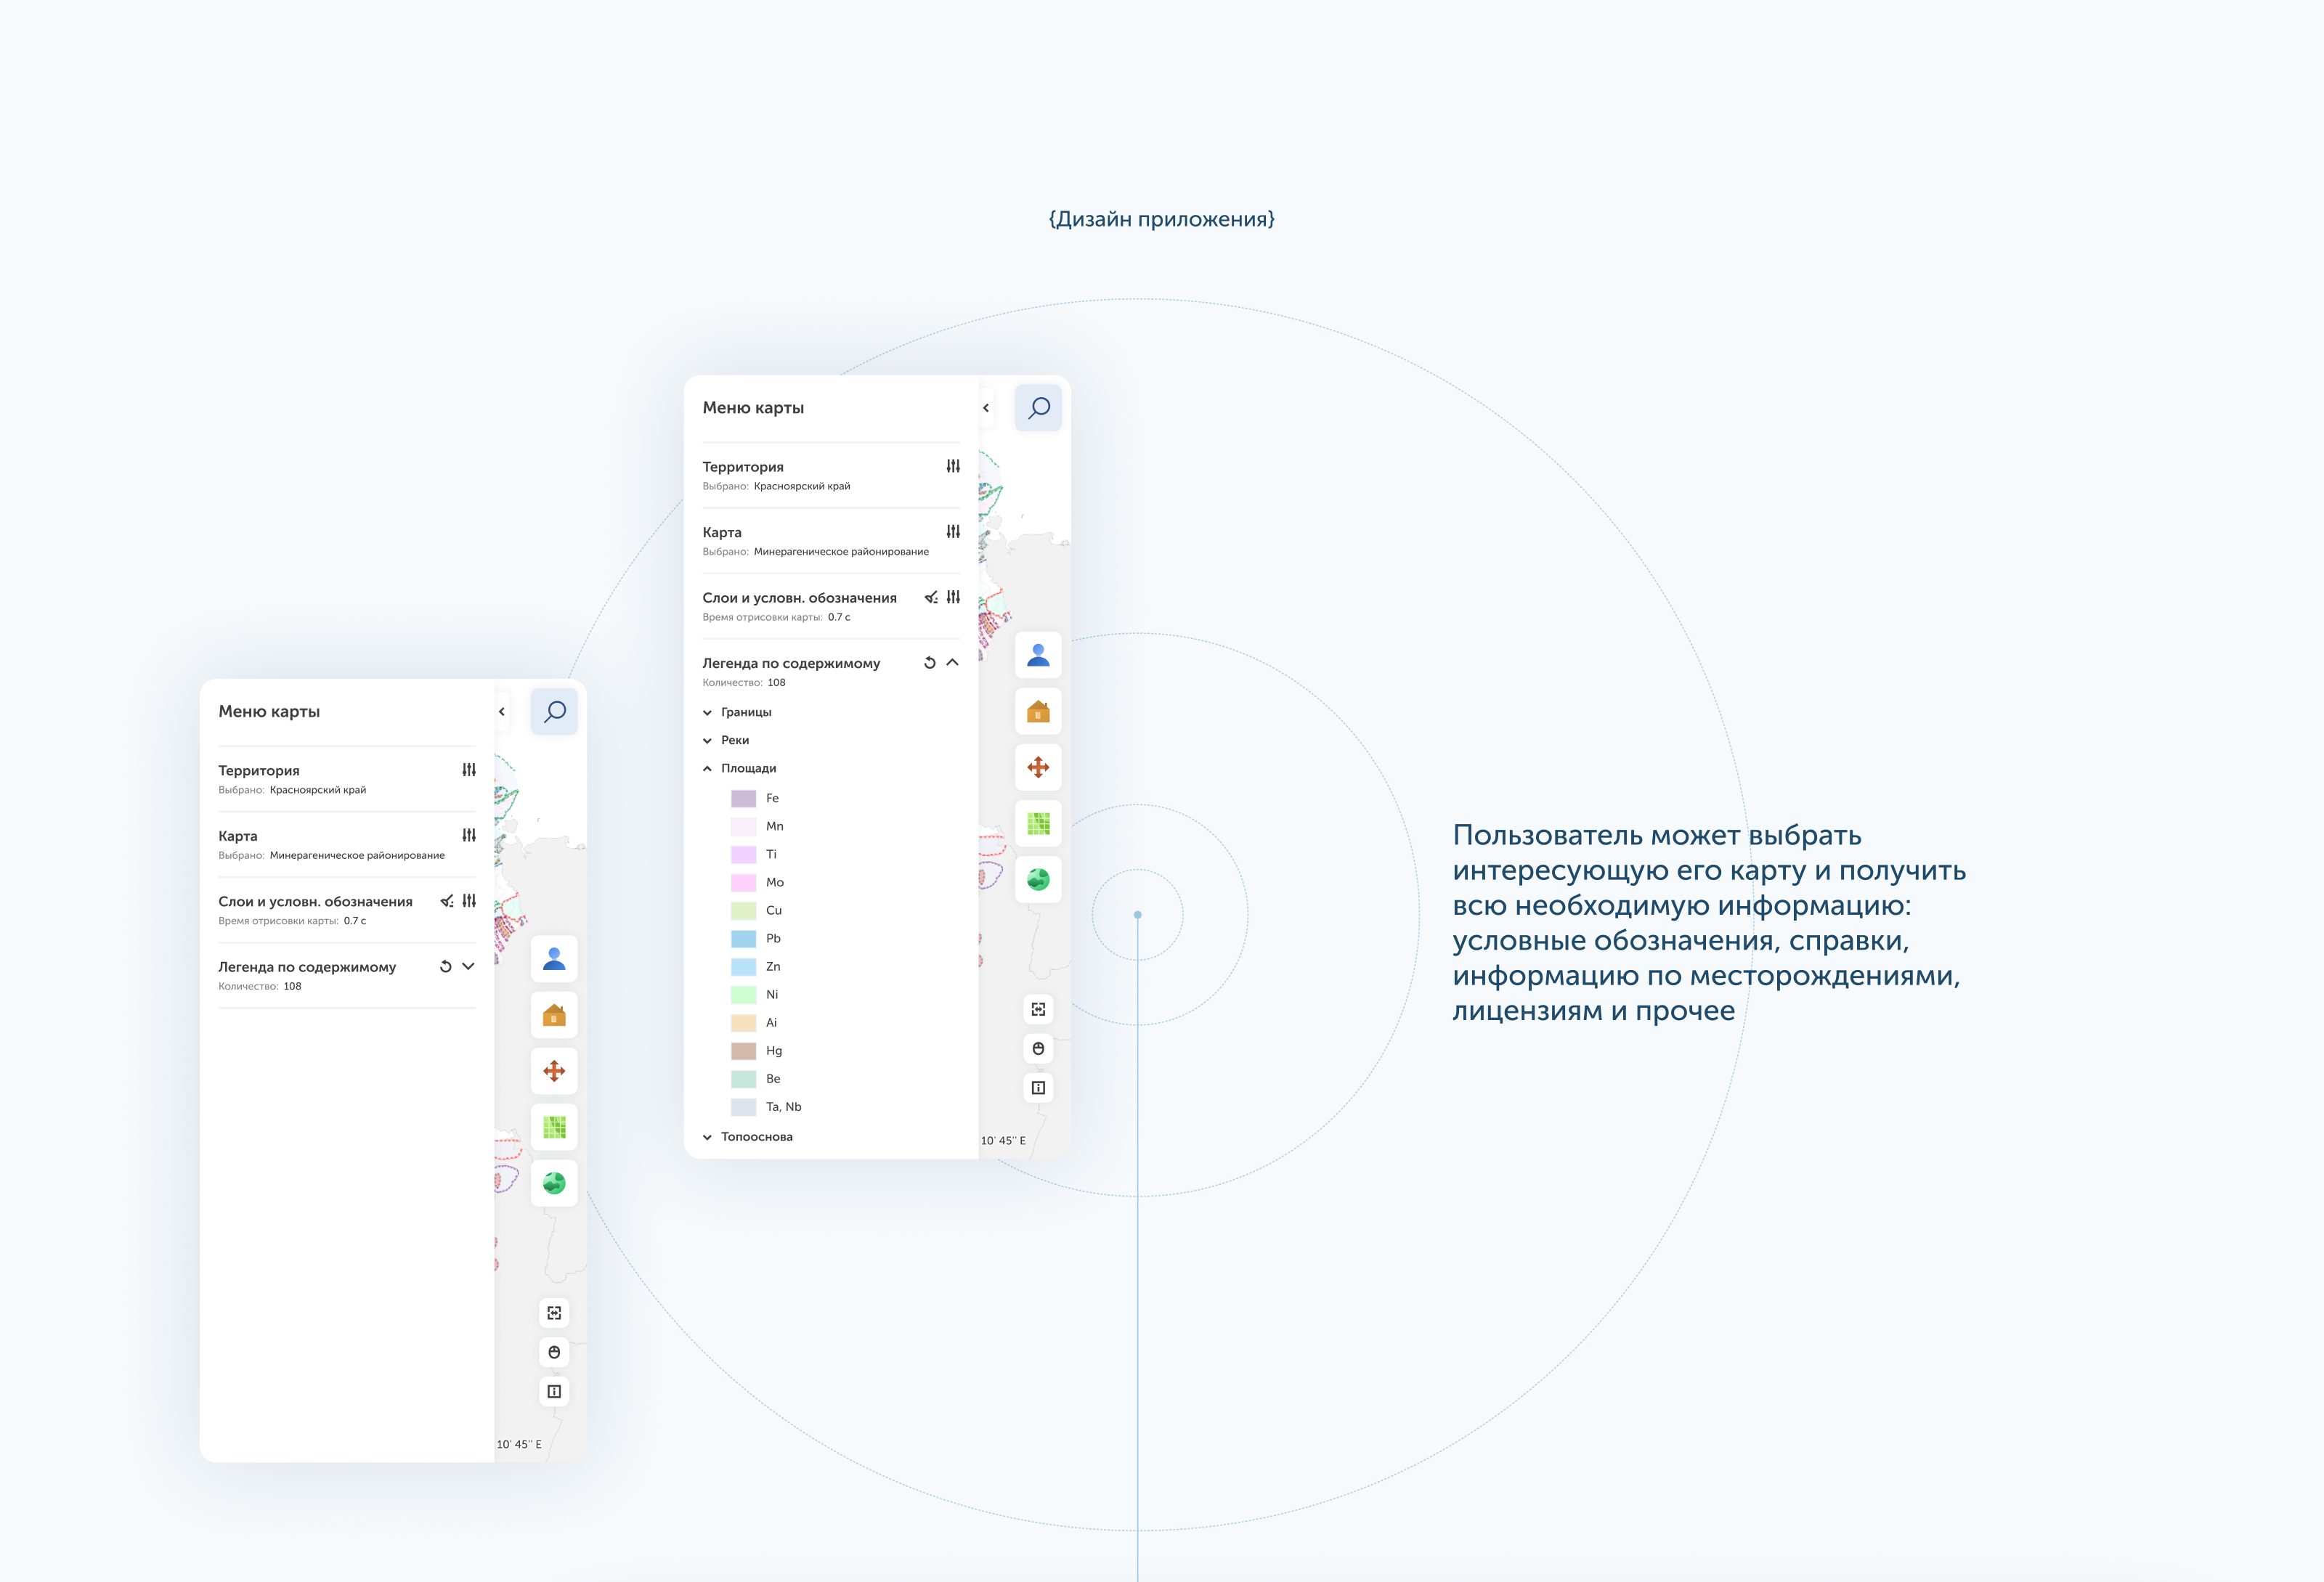Click the green globe icon beside the collapsed-legend menu
This screenshot has height=1582, width=2324.
(x=554, y=1183)
